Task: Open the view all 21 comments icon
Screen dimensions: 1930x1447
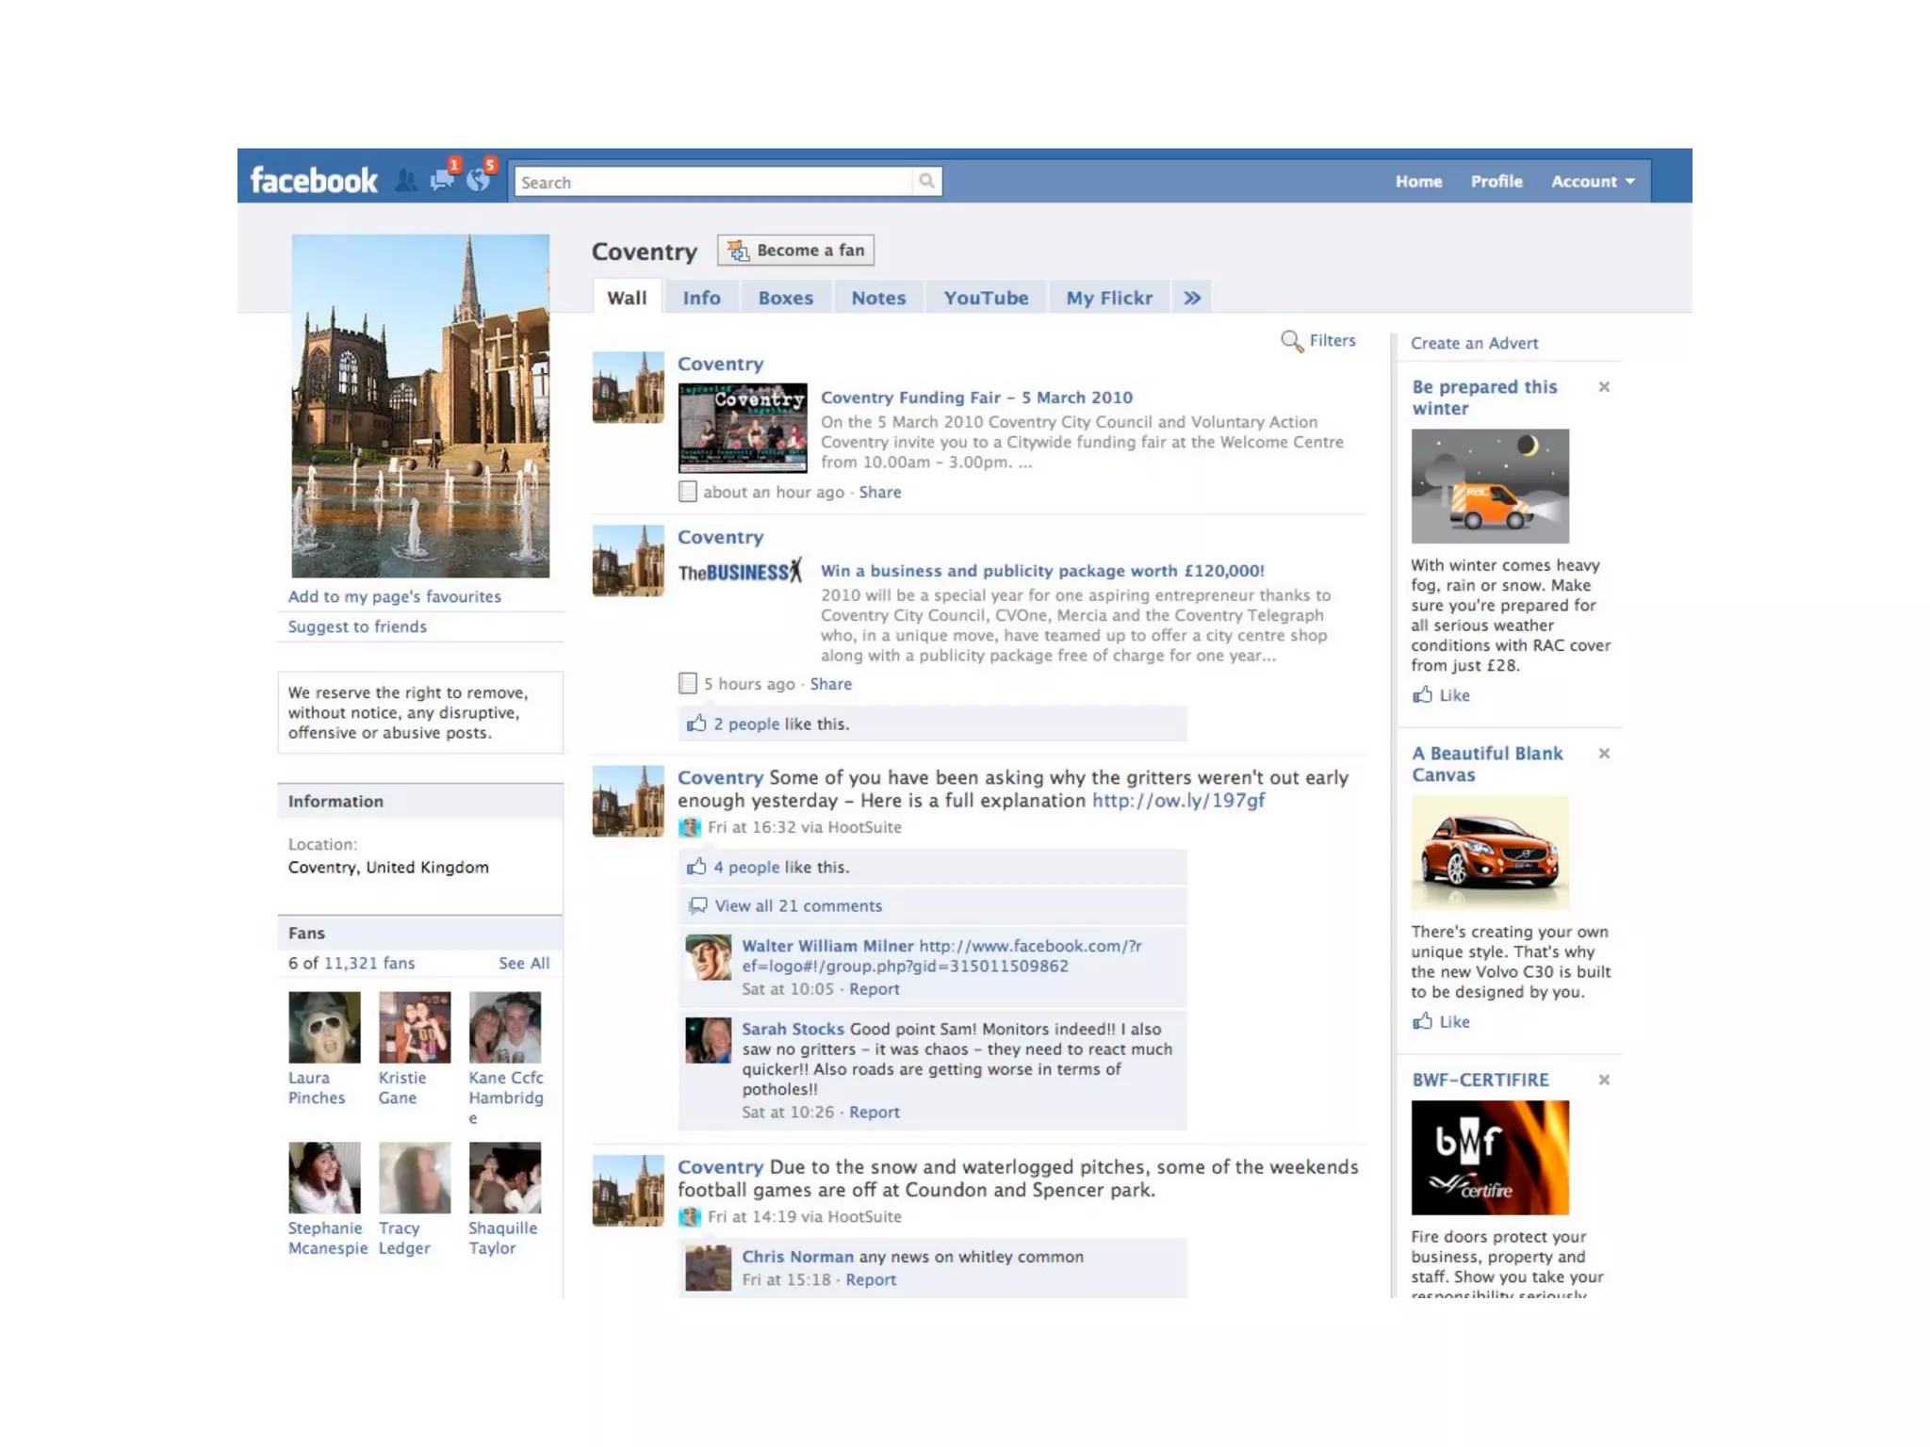Action: pos(698,905)
